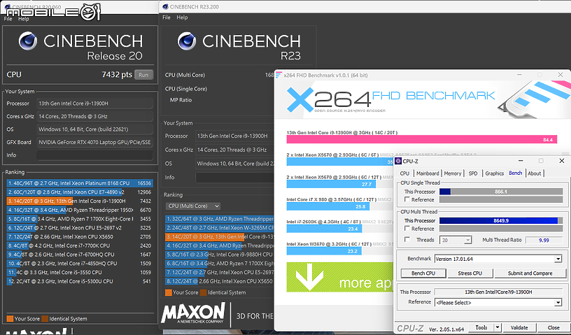Click Submit and Compare button
The image size is (571, 335).
coord(530,273)
